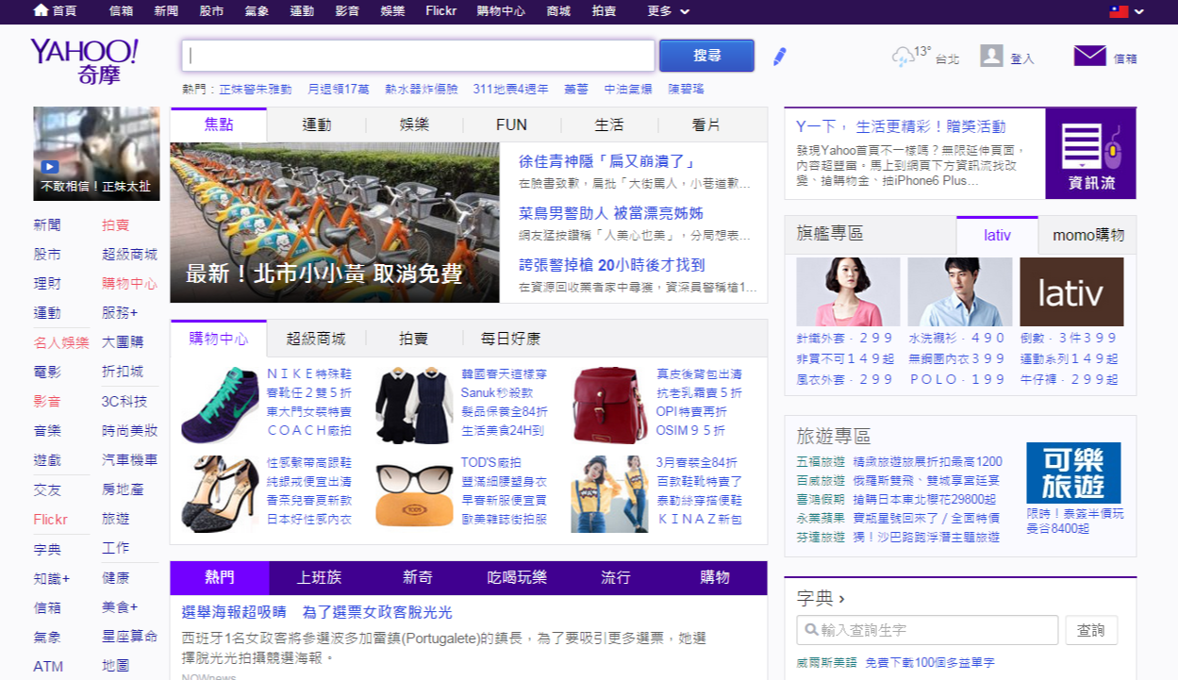This screenshot has height=680, width=1178.
Task: Switch to the 超級商城 shopping tab
Action: click(x=316, y=338)
